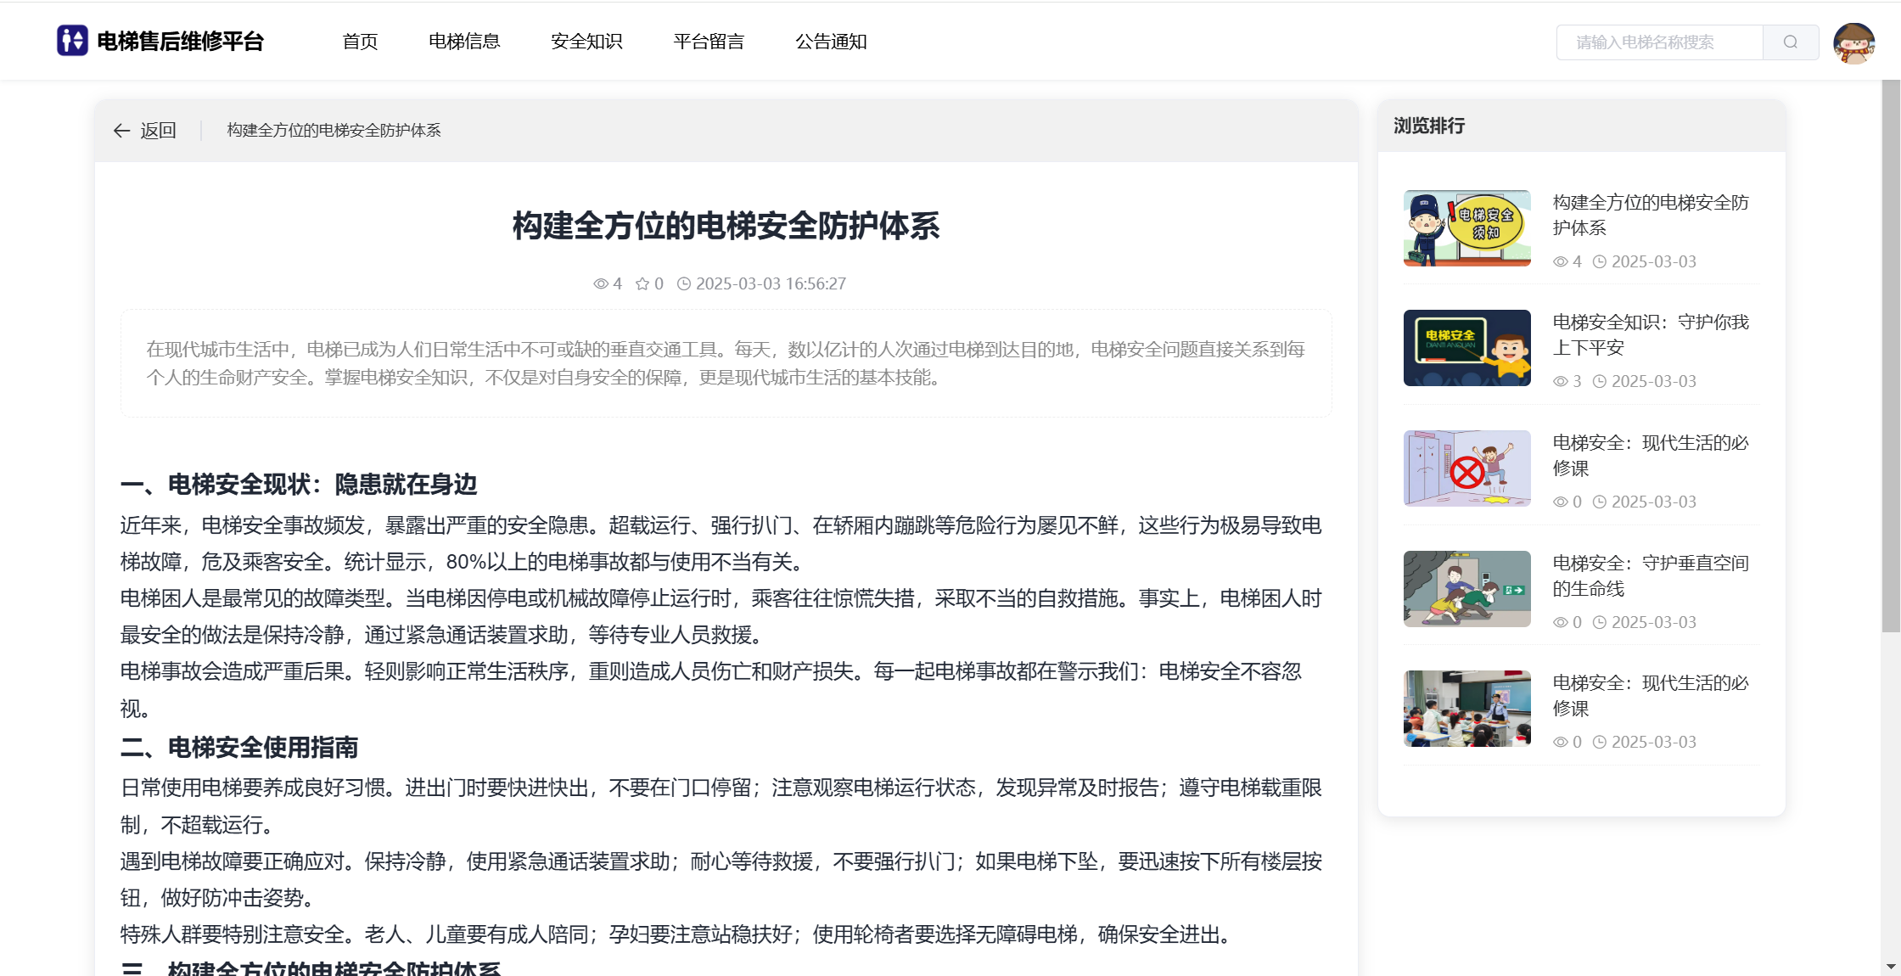Go to the 电梯信息 navigation tab

tap(464, 42)
